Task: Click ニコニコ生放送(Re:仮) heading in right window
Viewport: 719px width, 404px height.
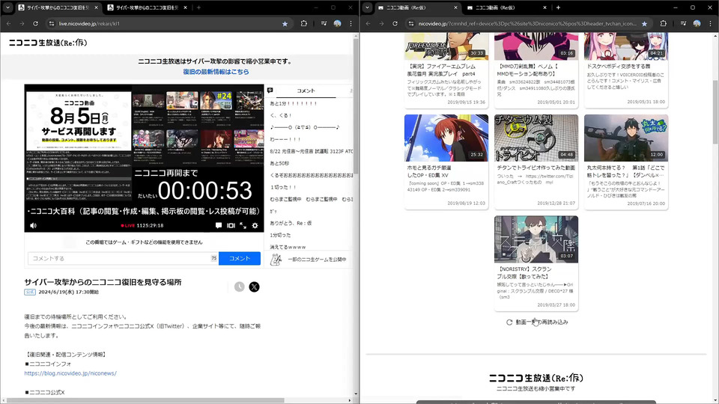Action: click(536, 378)
